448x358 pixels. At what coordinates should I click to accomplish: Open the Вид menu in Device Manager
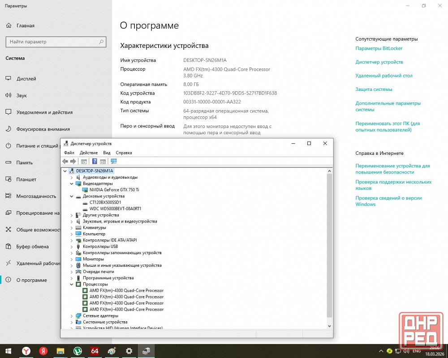(x=107, y=153)
